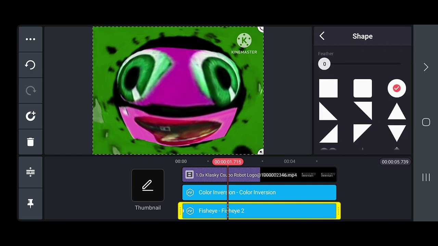Go back from the Shape panel
Screen dimensions: 438x246
322,36
